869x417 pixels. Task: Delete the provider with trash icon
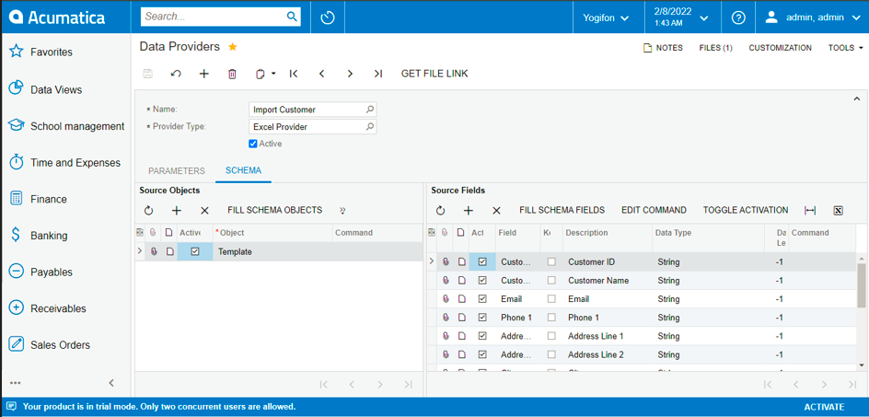tap(233, 74)
